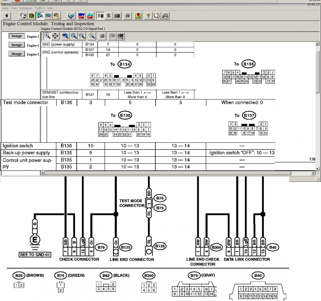The height and width of the screenshot is (301, 321).
Task: Select the text-only layout icon
Action: click(x=109, y=16)
